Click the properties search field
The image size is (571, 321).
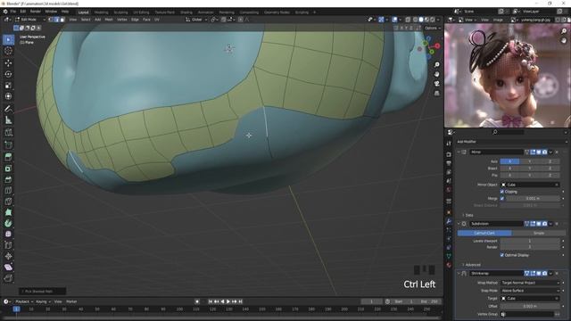(x=509, y=132)
